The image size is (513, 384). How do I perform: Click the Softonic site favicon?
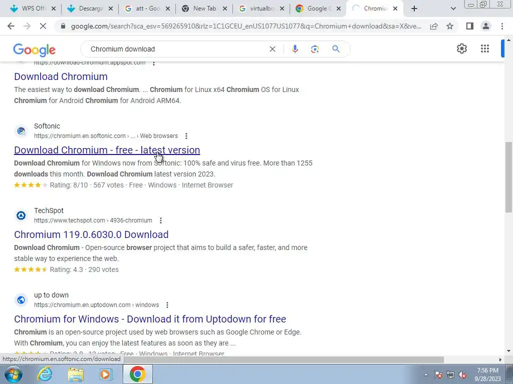click(21, 131)
